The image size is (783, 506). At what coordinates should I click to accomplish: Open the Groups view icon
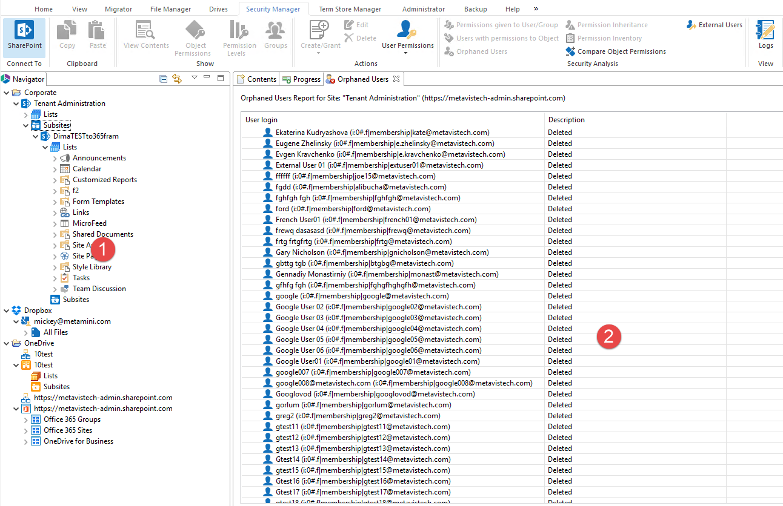click(275, 34)
